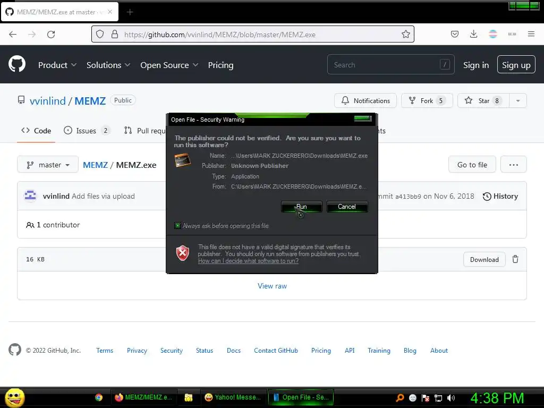Focus the GitHub Search field
Image resolution: width=544 pixels, height=408 pixels.
390,64
